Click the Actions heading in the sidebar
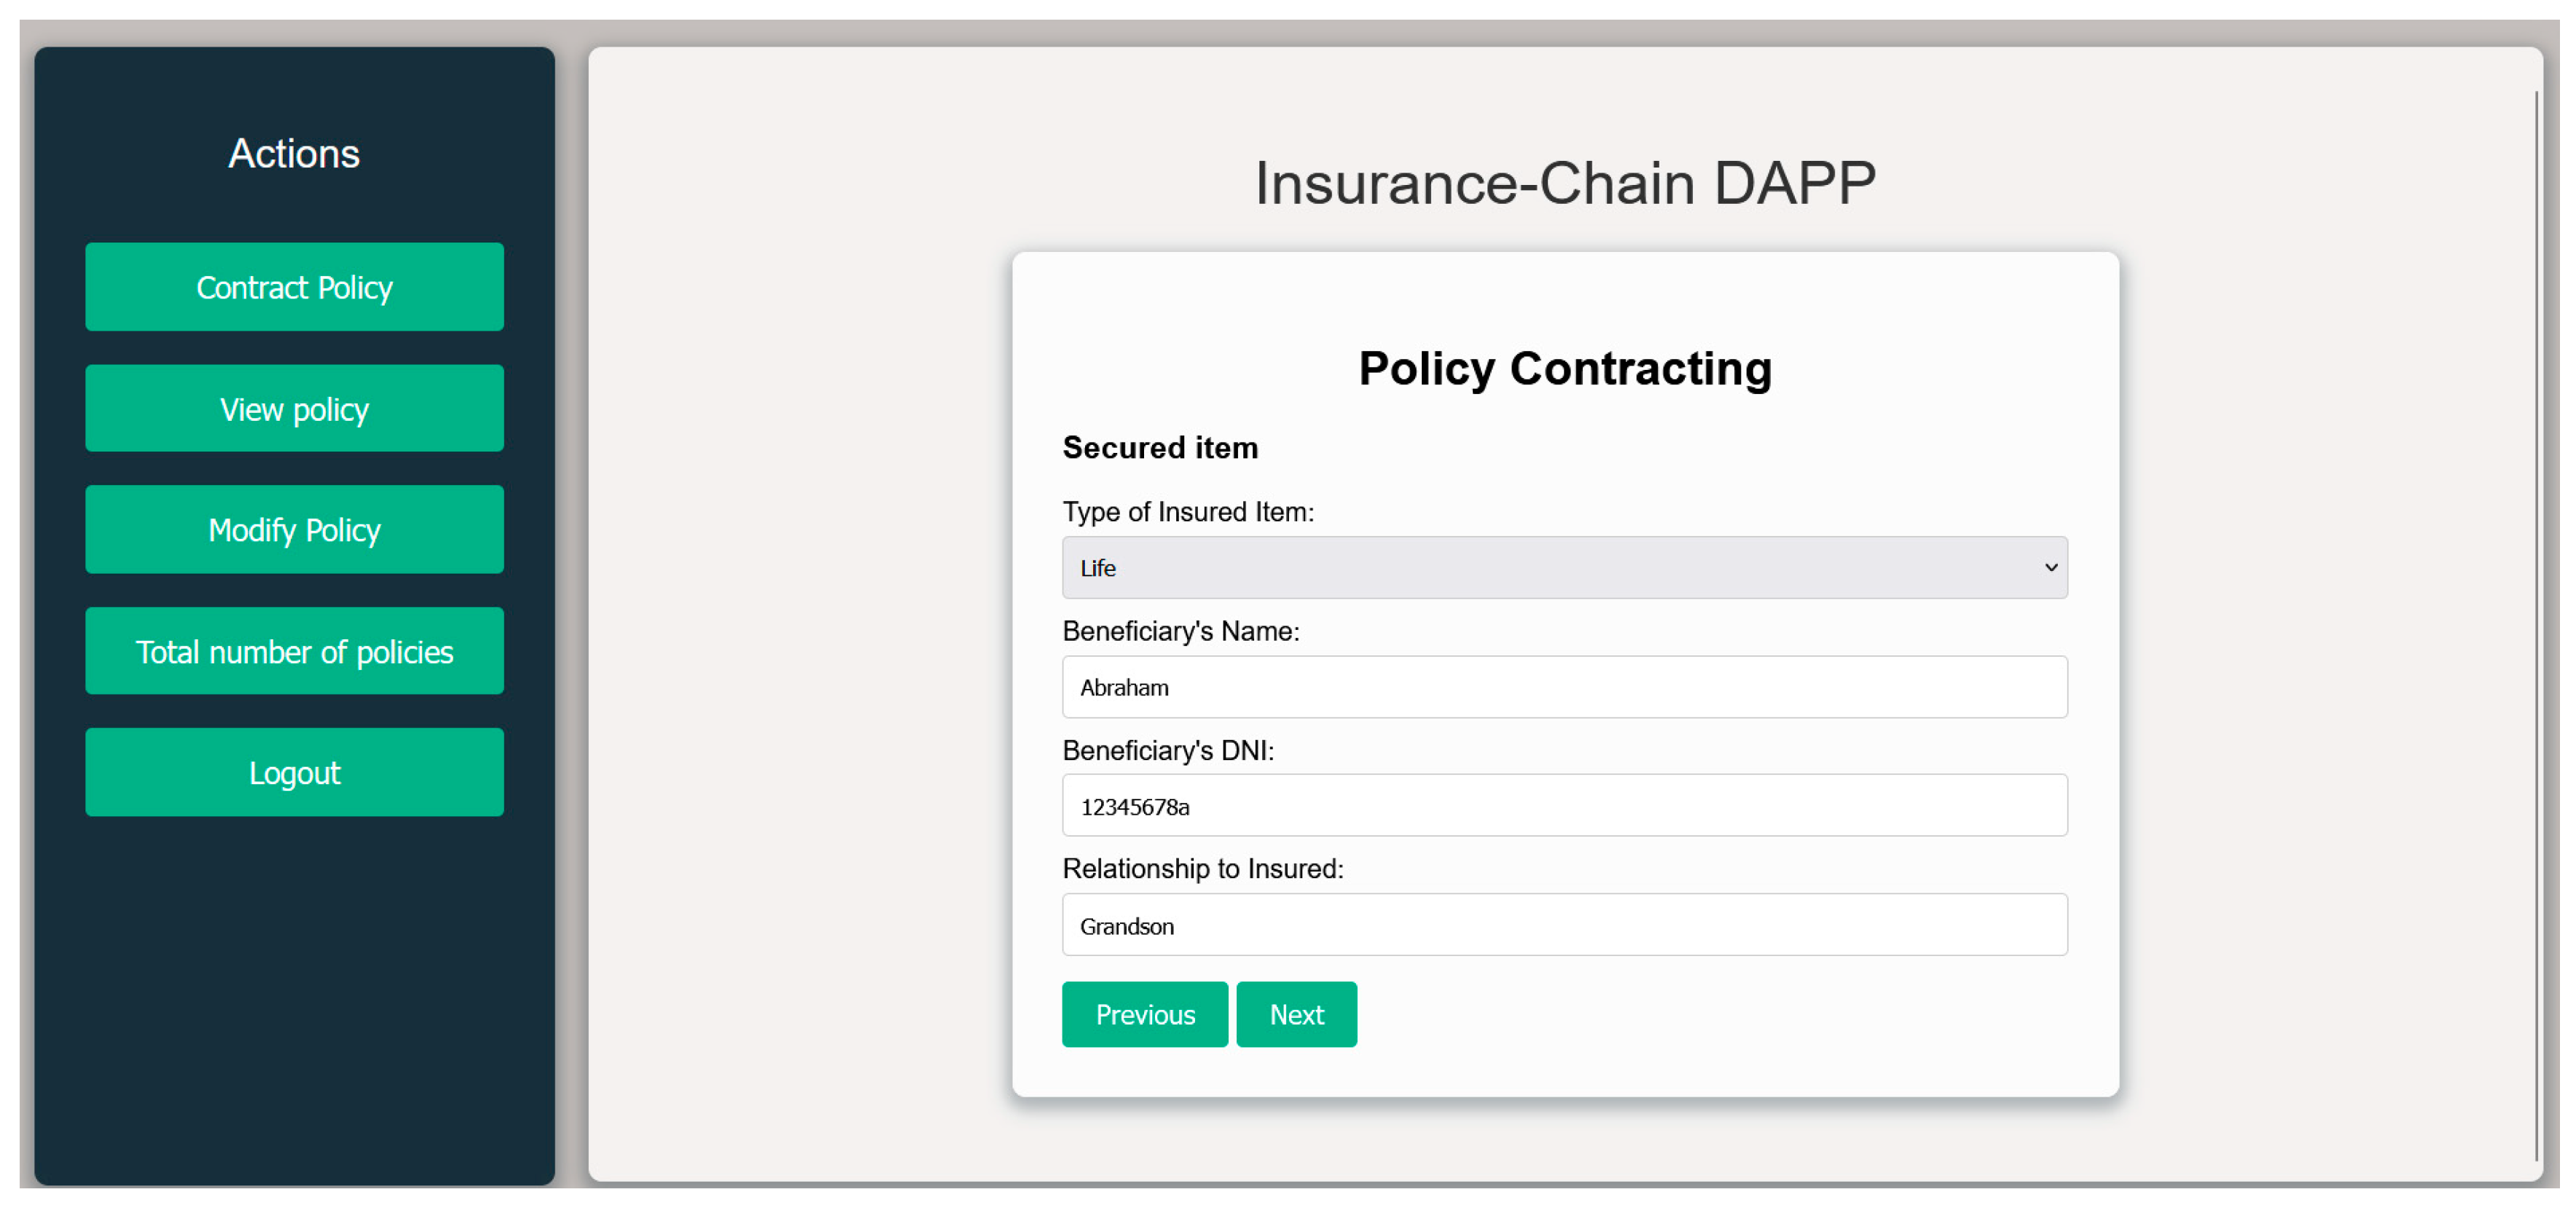 (294, 154)
